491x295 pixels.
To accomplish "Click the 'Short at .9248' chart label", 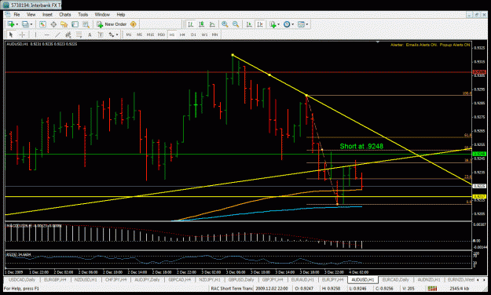I will click(x=361, y=146).
